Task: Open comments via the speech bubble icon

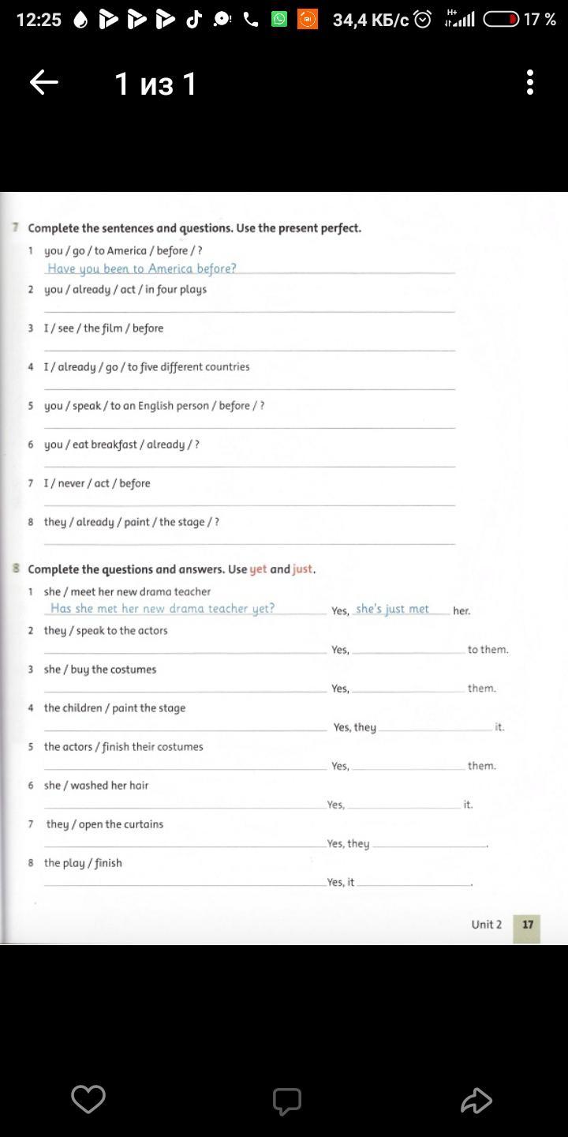Action: tap(287, 1101)
